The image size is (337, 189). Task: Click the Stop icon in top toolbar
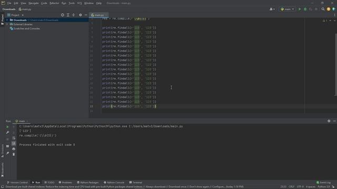[316, 9]
